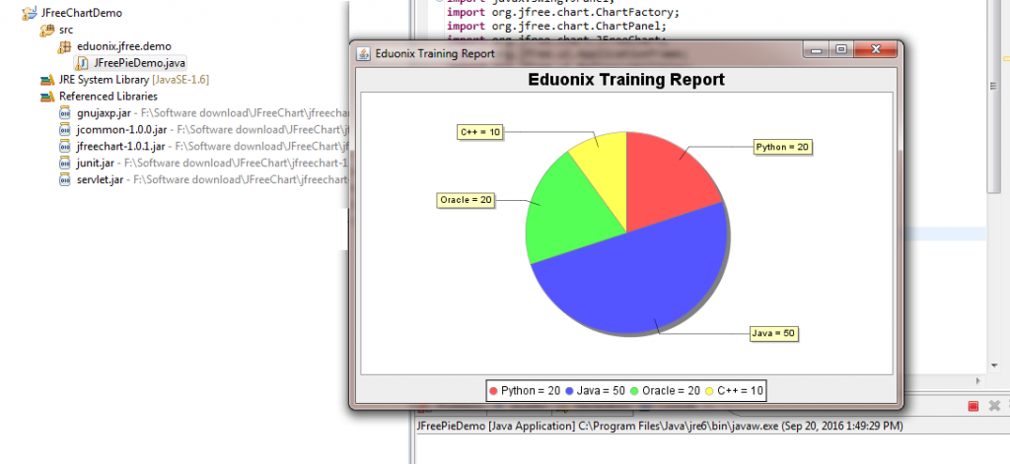The image size is (1010, 464).
Task: Minimize the Eduonix Training Report window
Action: [816, 49]
